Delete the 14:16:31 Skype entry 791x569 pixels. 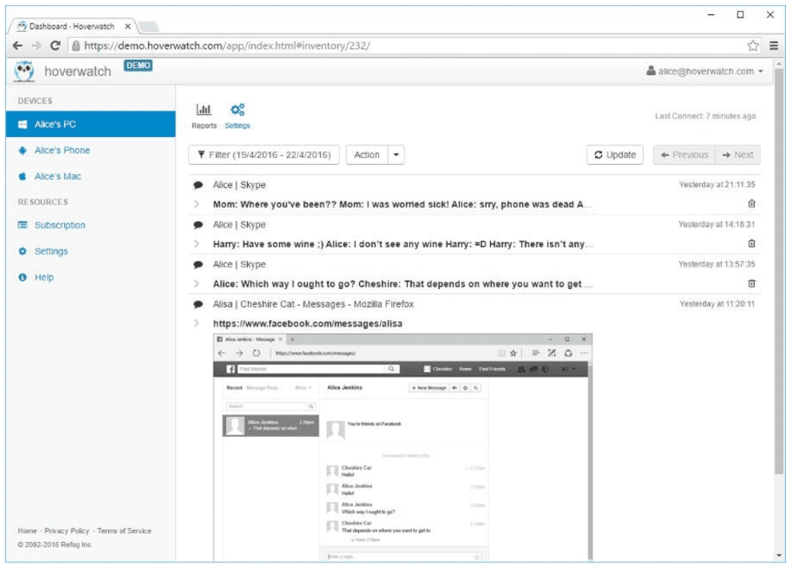pyautogui.click(x=751, y=244)
